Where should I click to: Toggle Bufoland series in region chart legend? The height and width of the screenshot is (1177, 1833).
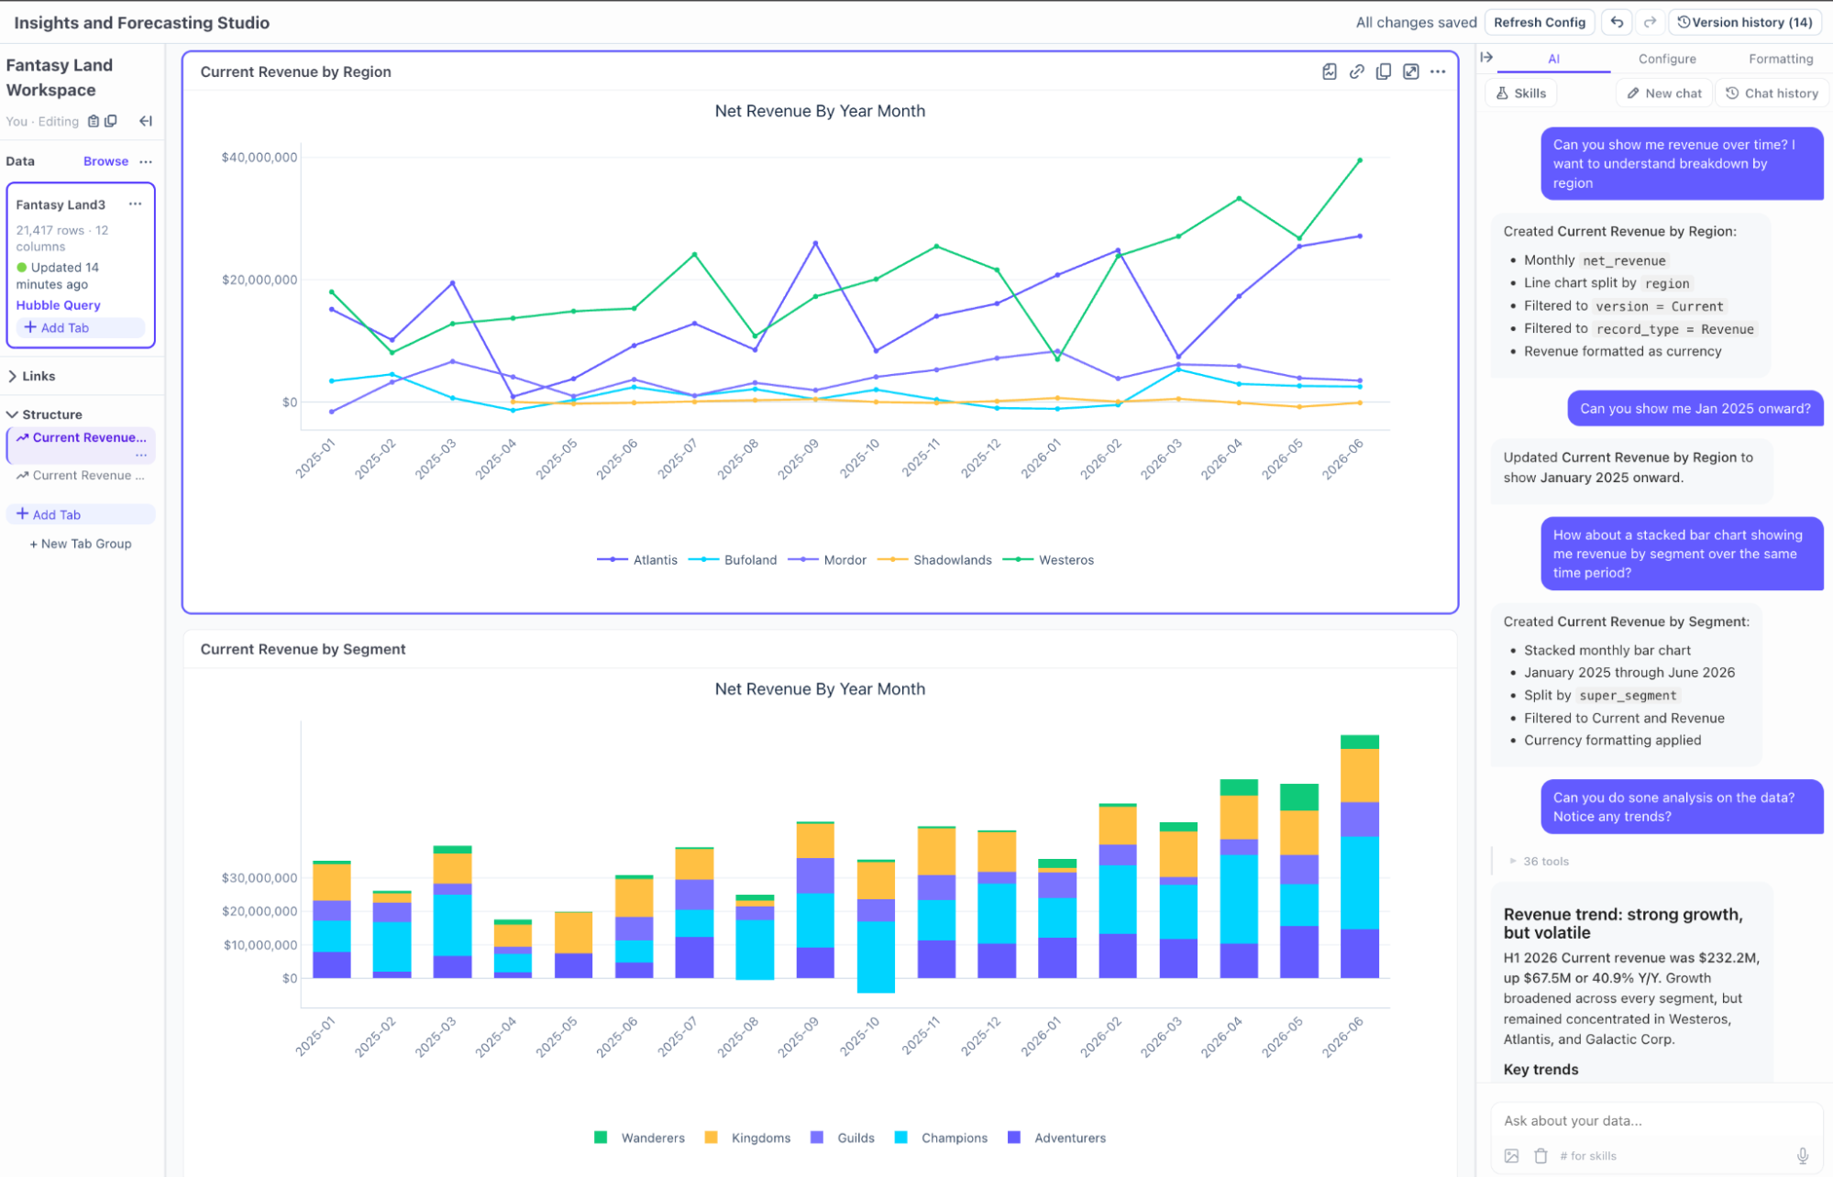733,560
